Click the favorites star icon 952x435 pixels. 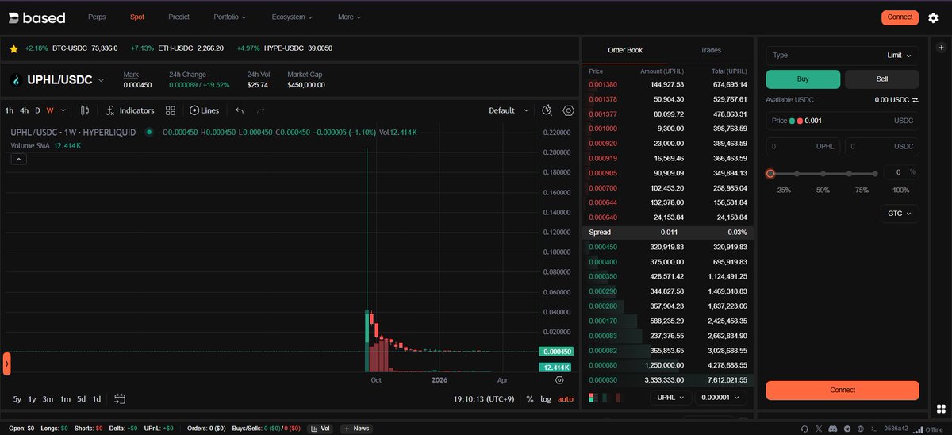coord(13,48)
